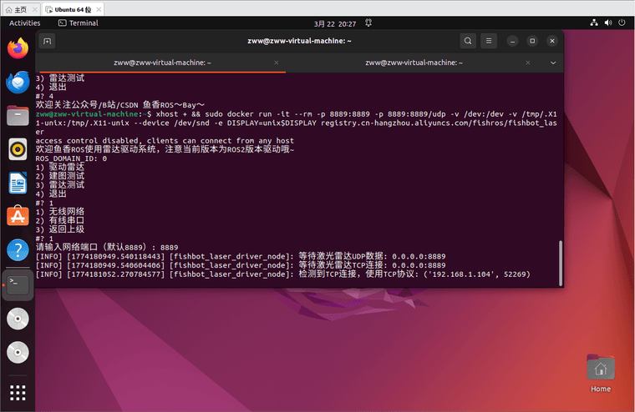Screen dimensions: 635x412
Task: Click 'access control disabled' output line
Action: click(x=165, y=141)
